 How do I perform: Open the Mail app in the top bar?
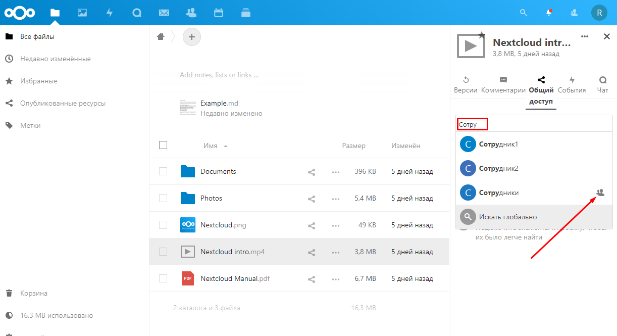164,13
